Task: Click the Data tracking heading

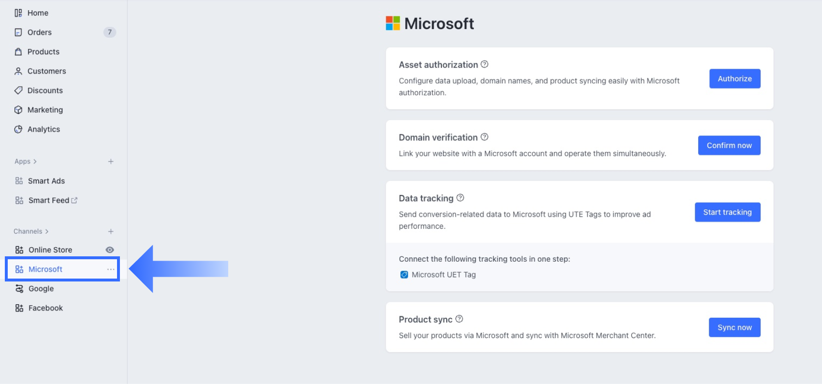Action: [x=426, y=198]
